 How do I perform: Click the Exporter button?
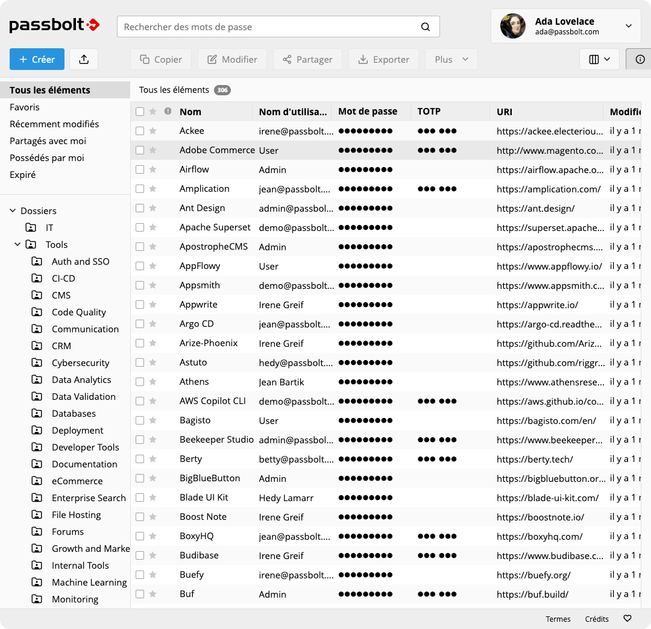383,60
